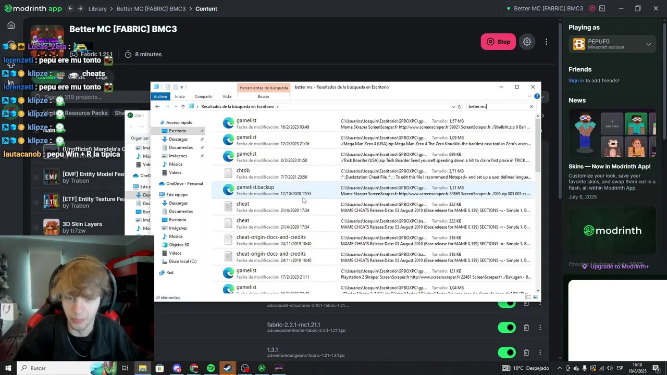Open Microsoft Store from the taskbar
This screenshot has width=667, height=375.
(x=159, y=368)
